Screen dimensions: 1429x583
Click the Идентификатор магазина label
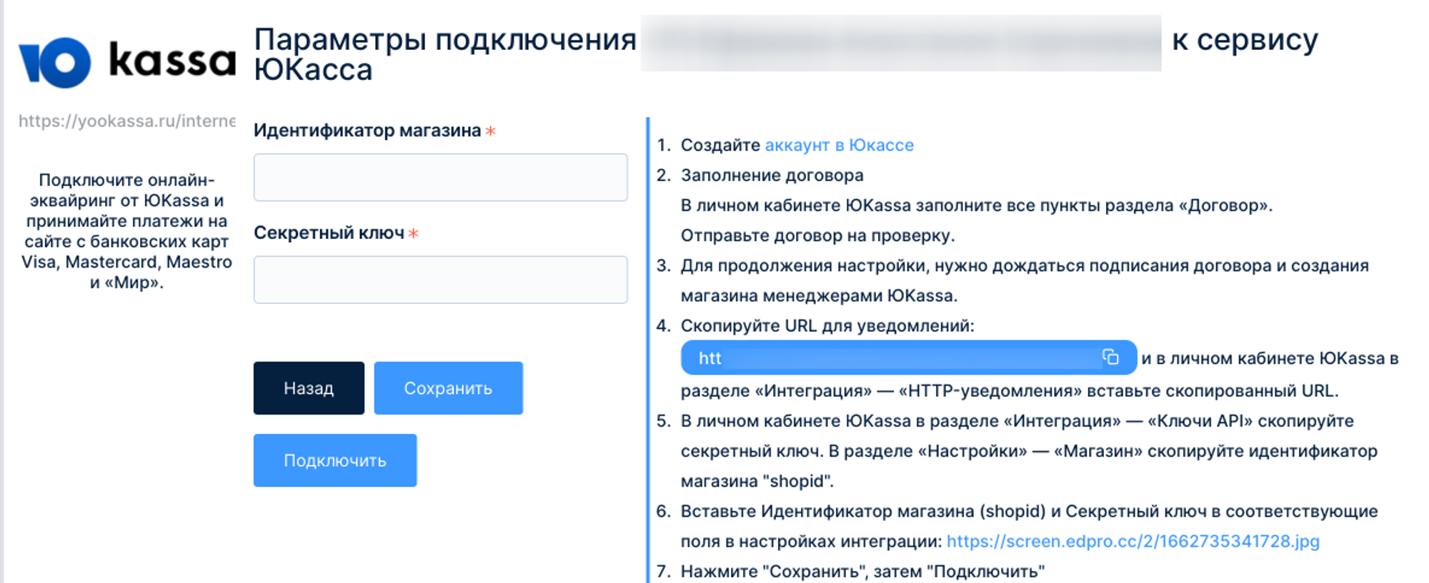click(367, 131)
